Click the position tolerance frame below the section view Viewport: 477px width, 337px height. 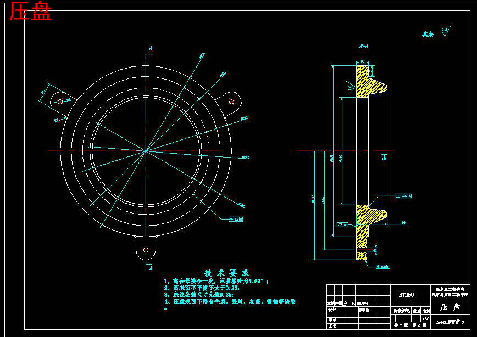point(384,267)
